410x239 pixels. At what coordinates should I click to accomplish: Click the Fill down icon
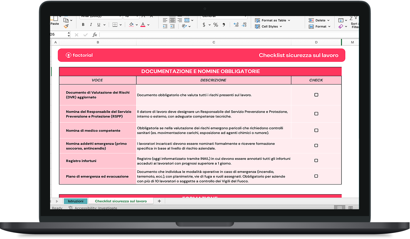(x=341, y=20)
